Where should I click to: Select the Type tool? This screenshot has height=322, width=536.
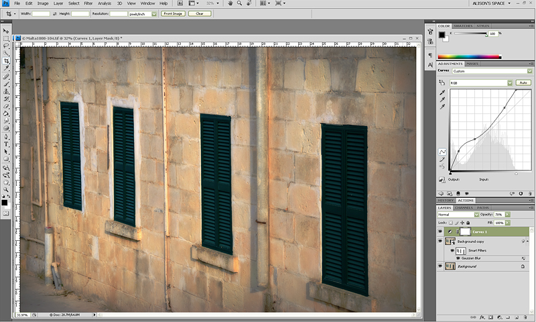[x=6, y=144]
